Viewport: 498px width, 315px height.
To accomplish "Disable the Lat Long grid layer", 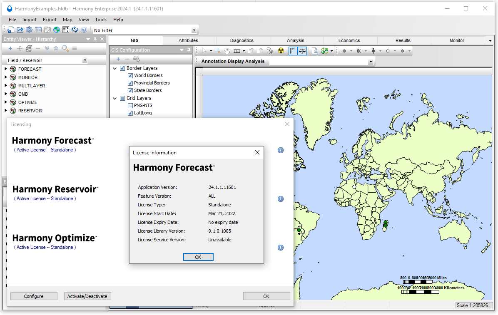I will point(130,113).
